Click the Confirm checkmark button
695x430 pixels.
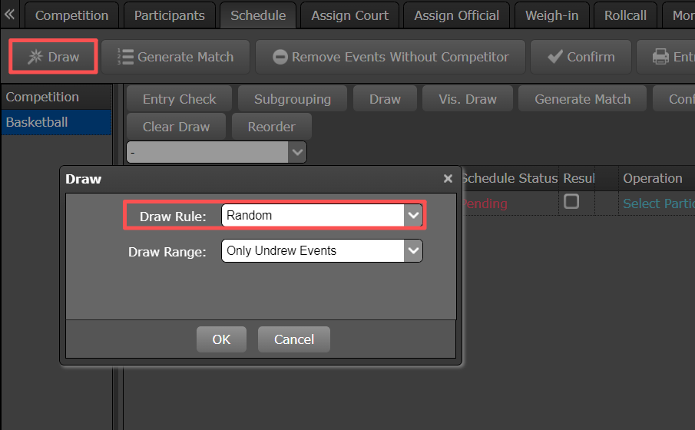coord(581,57)
